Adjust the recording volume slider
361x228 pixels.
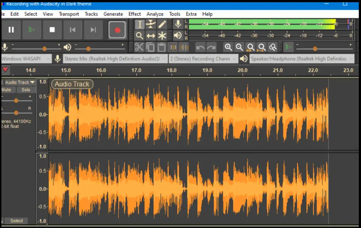(x=44, y=49)
